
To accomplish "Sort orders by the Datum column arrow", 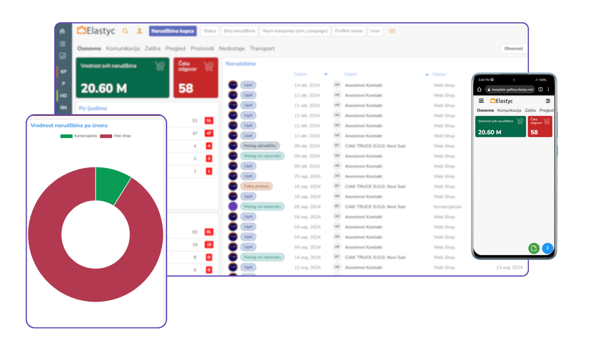I will (326, 74).
